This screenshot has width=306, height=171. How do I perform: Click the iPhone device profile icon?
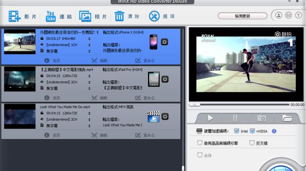(x=153, y=42)
